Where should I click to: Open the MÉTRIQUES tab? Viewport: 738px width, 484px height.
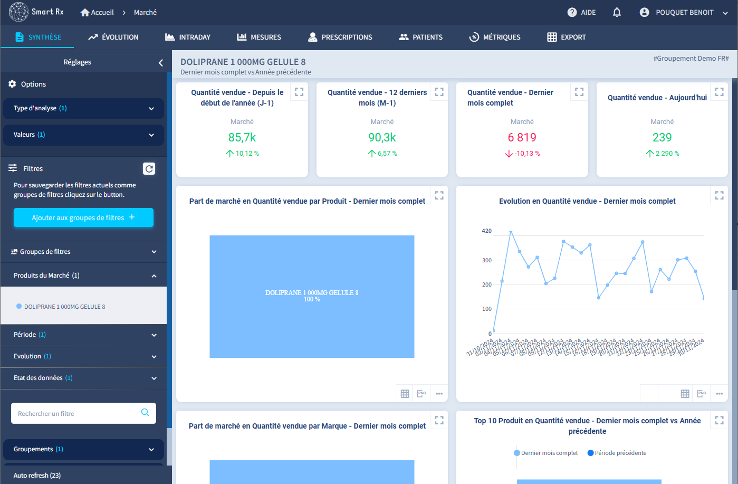click(495, 37)
